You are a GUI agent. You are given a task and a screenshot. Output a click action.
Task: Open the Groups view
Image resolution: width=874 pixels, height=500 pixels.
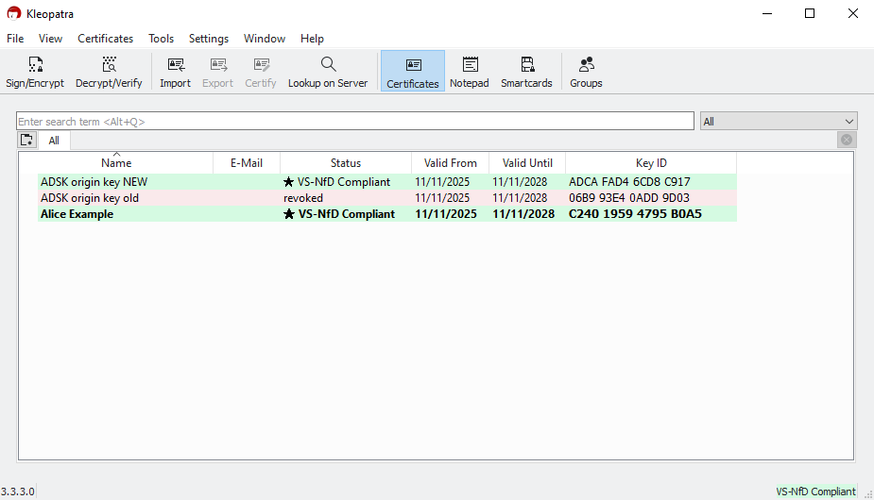click(x=586, y=72)
